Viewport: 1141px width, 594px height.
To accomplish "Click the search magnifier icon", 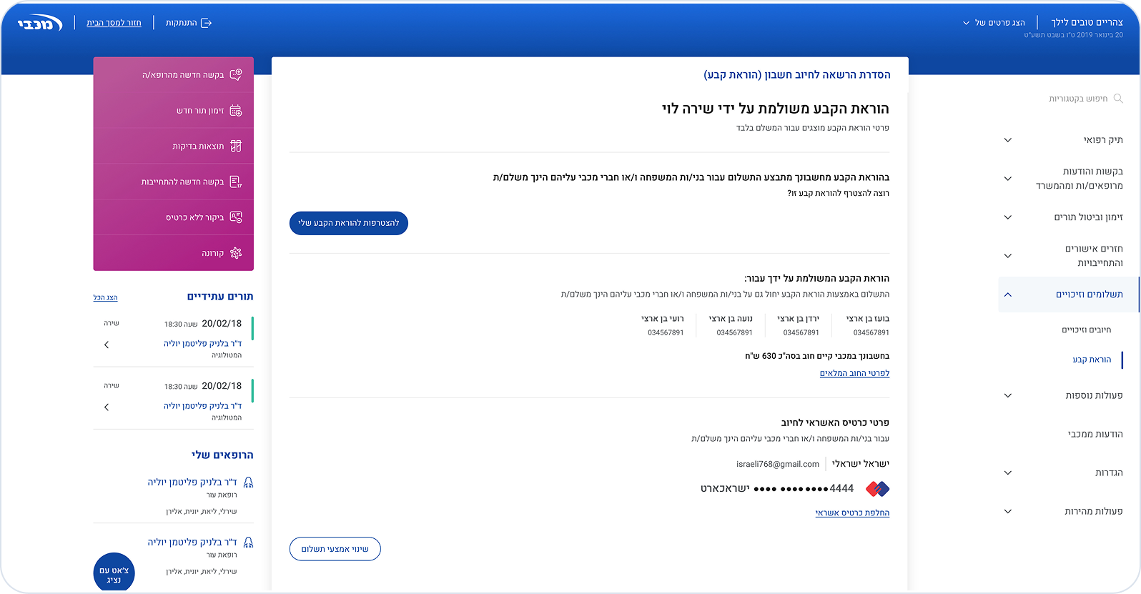I will pos(1118,99).
